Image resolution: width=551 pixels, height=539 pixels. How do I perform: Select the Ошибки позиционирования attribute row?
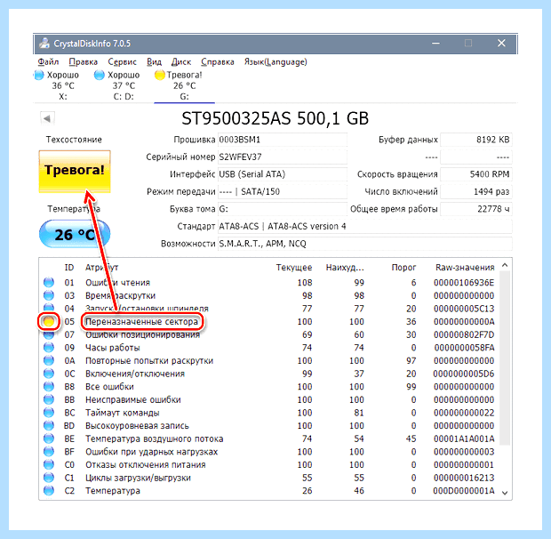click(x=269, y=334)
